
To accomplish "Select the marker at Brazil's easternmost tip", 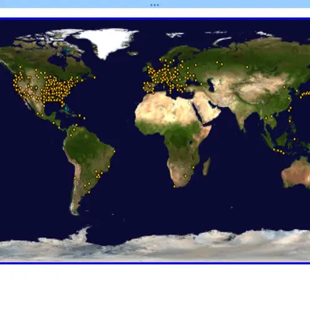I will coord(114,151).
